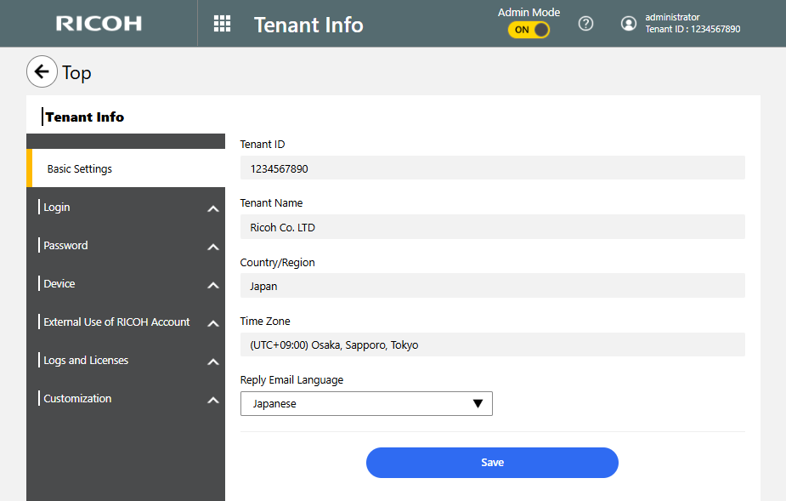Expand the Device section chevron
The image size is (786, 501).
point(212,285)
